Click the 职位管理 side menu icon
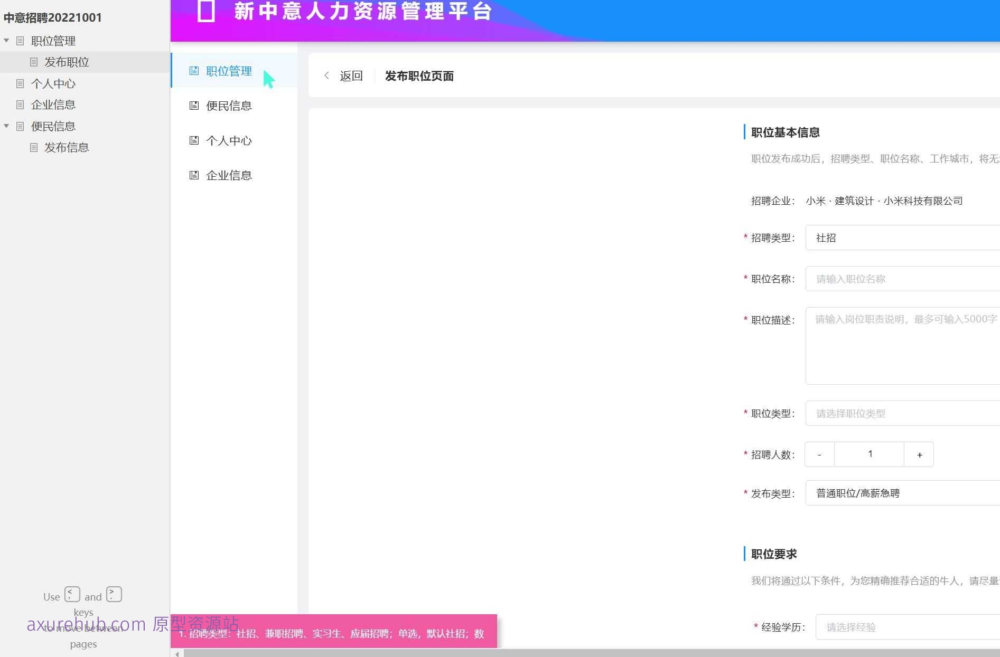Viewport: 1000px width, 657px height. (194, 71)
